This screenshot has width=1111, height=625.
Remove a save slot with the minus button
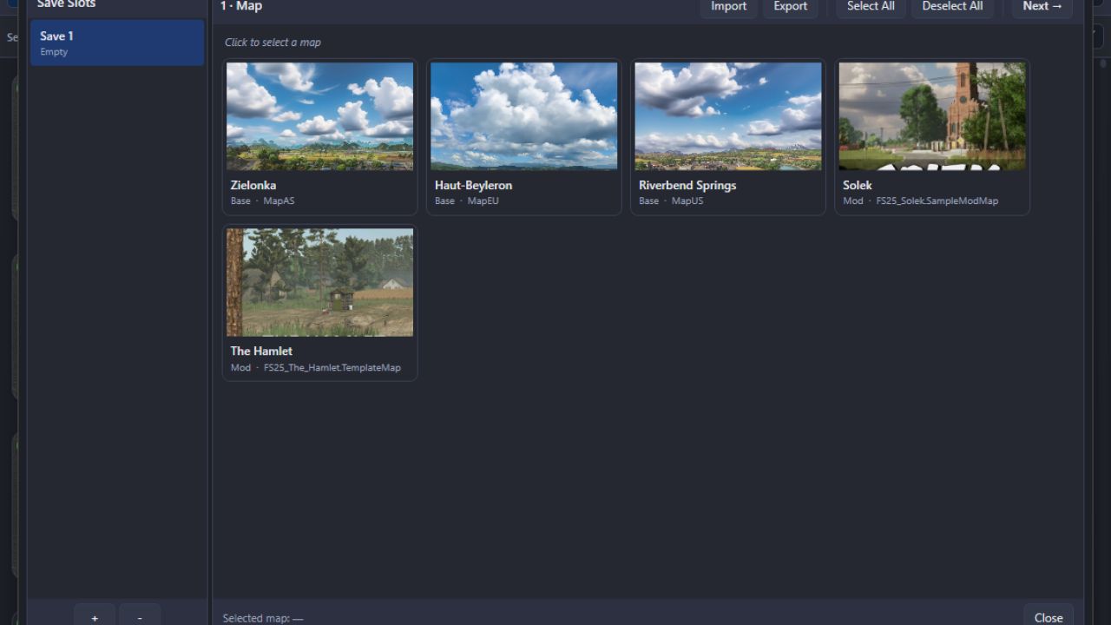[140, 616]
